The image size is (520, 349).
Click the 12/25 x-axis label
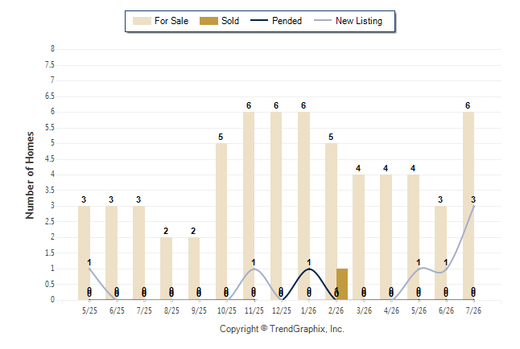(282, 310)
